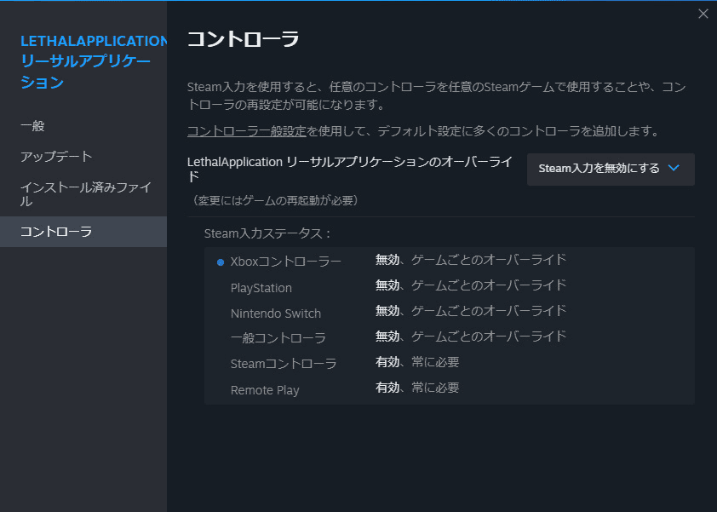Select the Xboxコントローラー status row label

285,262
